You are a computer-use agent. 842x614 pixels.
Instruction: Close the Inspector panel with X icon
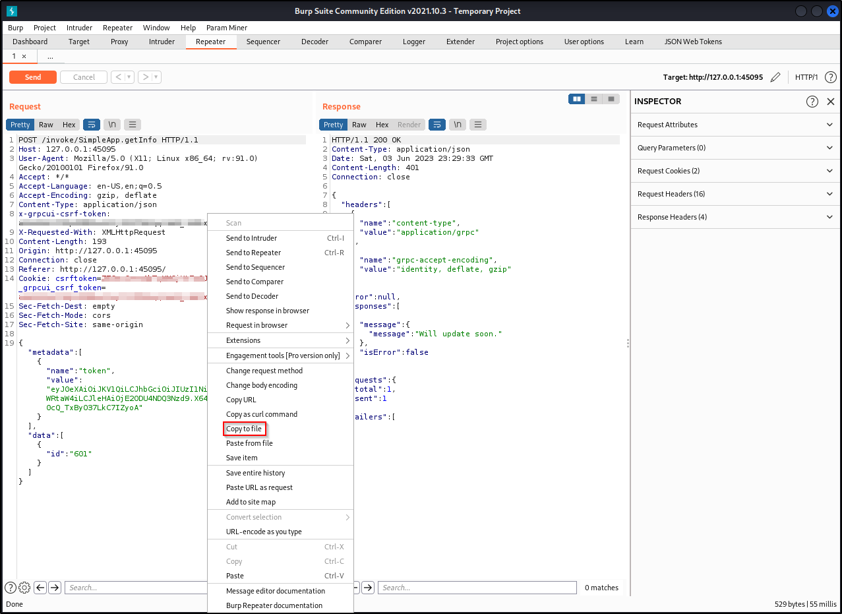(x=831, y=102)
